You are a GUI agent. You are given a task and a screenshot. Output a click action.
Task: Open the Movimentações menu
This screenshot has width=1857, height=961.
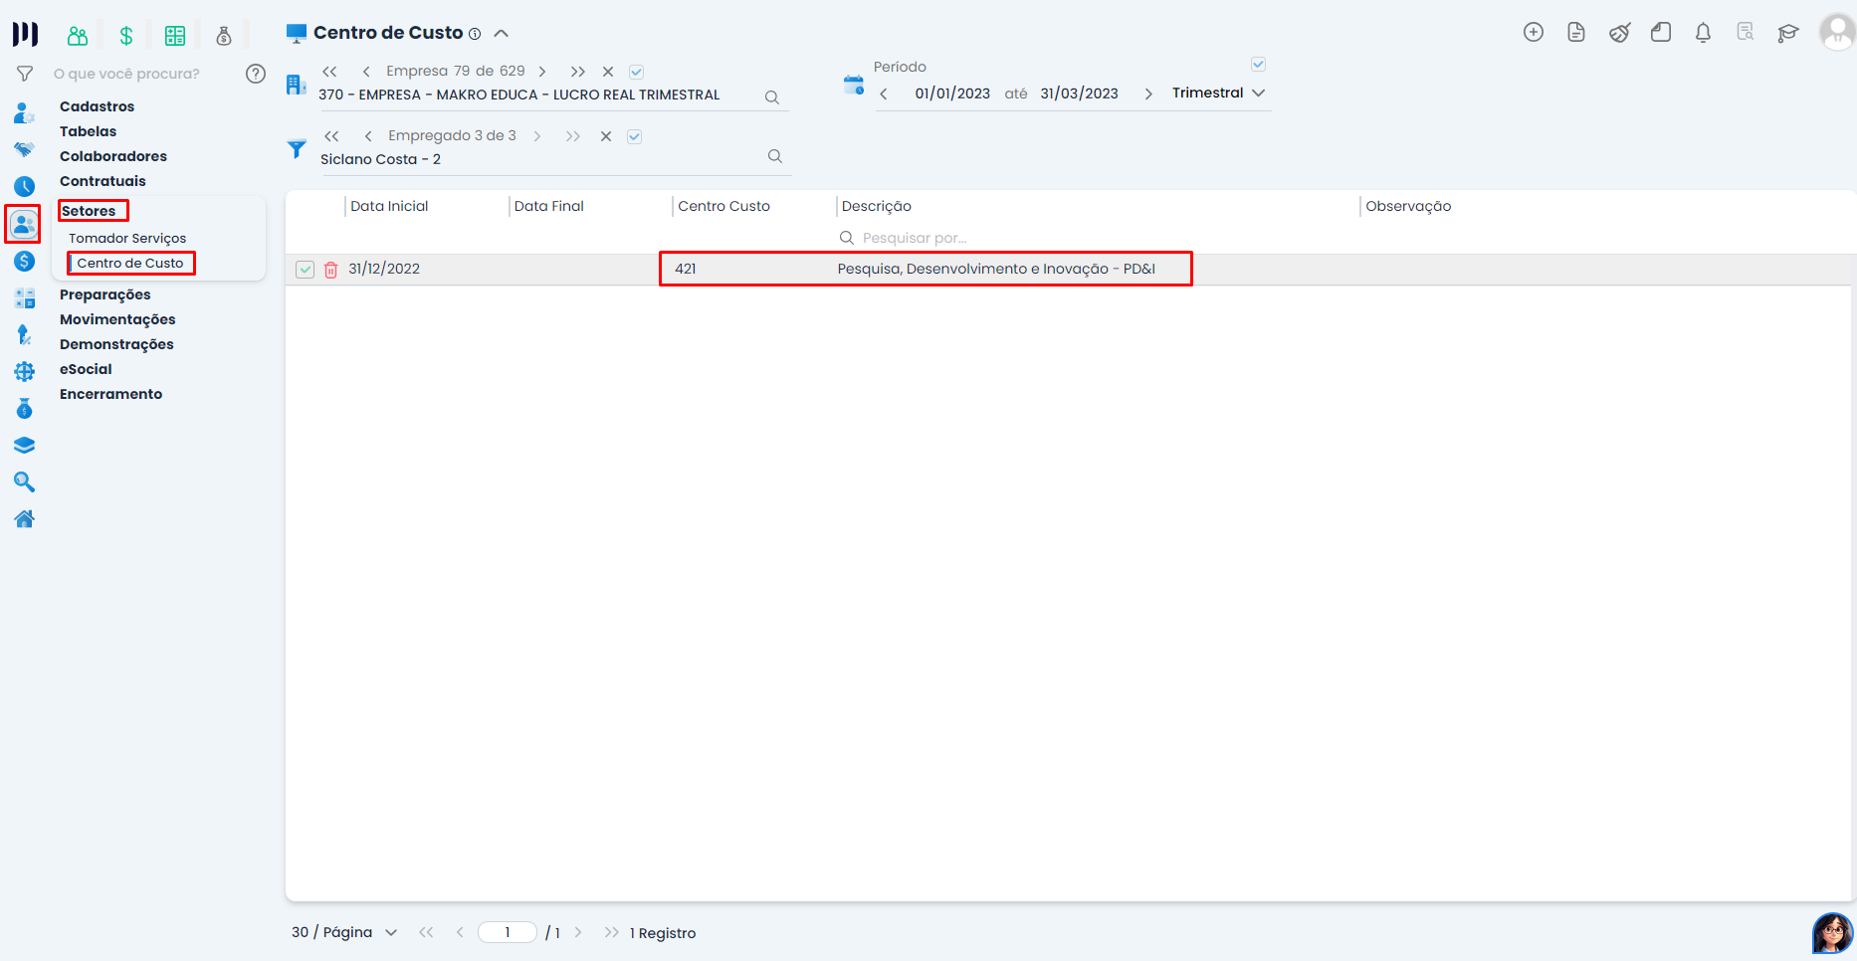pos(117,319)
